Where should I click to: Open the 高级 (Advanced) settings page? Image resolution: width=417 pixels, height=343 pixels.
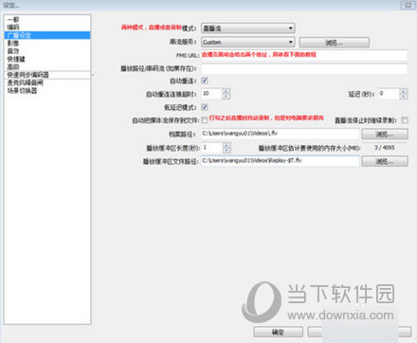coord(13,66)
